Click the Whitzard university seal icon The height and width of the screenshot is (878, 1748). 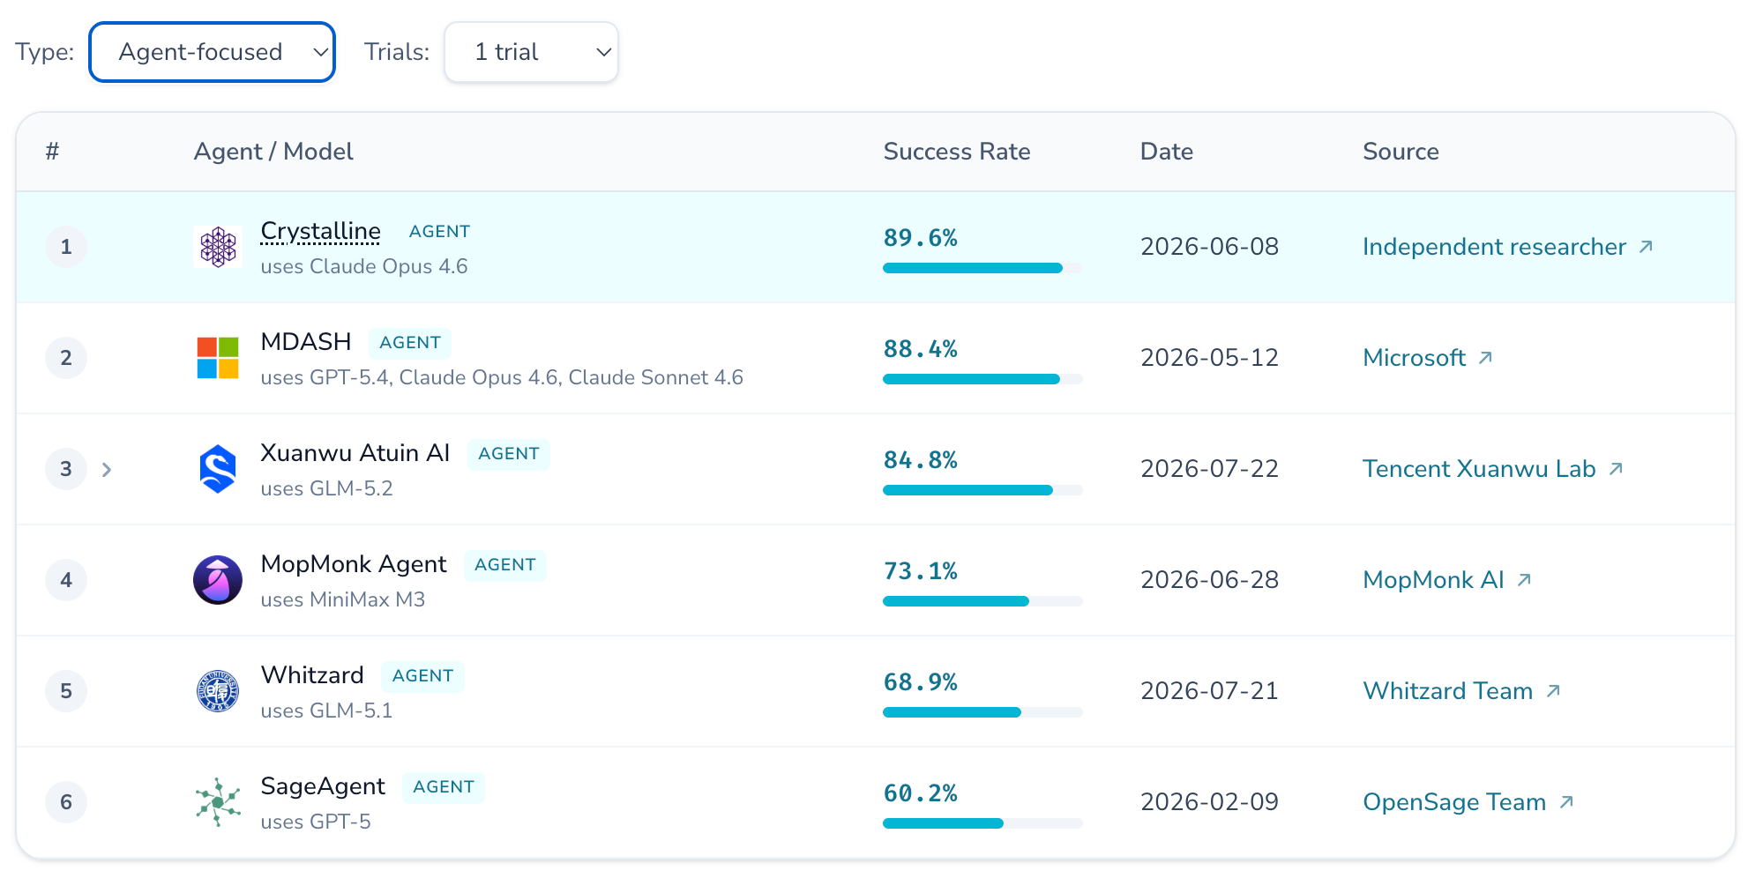coord(218,691)
